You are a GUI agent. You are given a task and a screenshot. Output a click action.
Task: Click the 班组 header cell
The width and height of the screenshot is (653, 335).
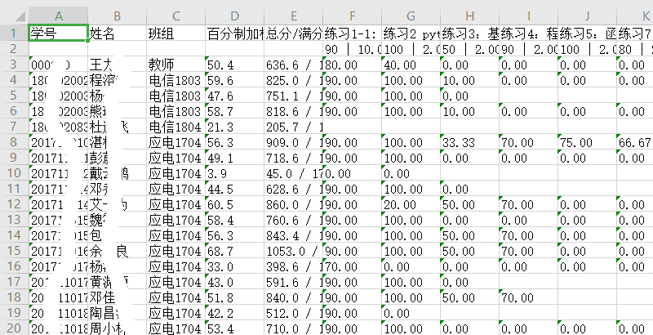tap(175, 33)
